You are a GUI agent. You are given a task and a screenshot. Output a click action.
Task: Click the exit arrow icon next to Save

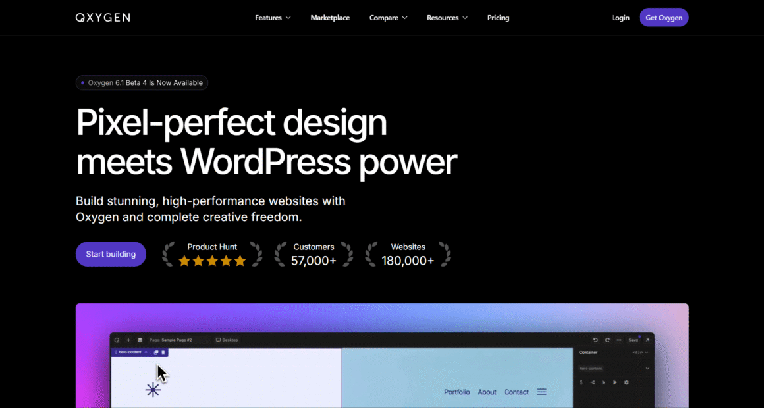coord(647,340)
